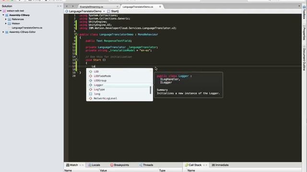Viewport: 307px width, 172px height.
Task: Collapse the class fold marker on line 7
Action: click(x=77, y=34)
